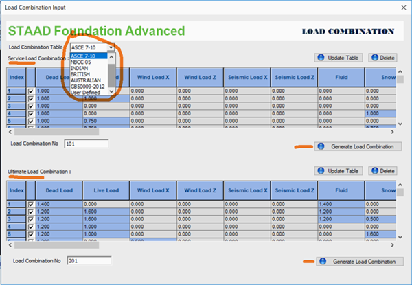Click dropdown list scroll up arrow
Image resolution: width=412 pixels, height=285 pixels.
(x=111, y=57)
